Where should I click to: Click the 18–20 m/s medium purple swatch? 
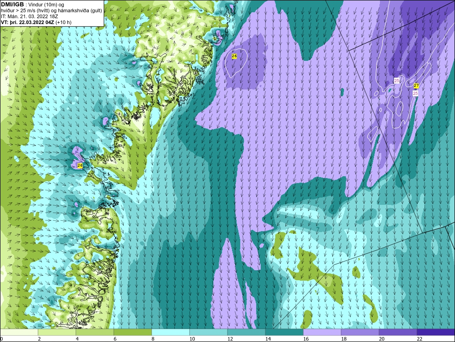360,332
